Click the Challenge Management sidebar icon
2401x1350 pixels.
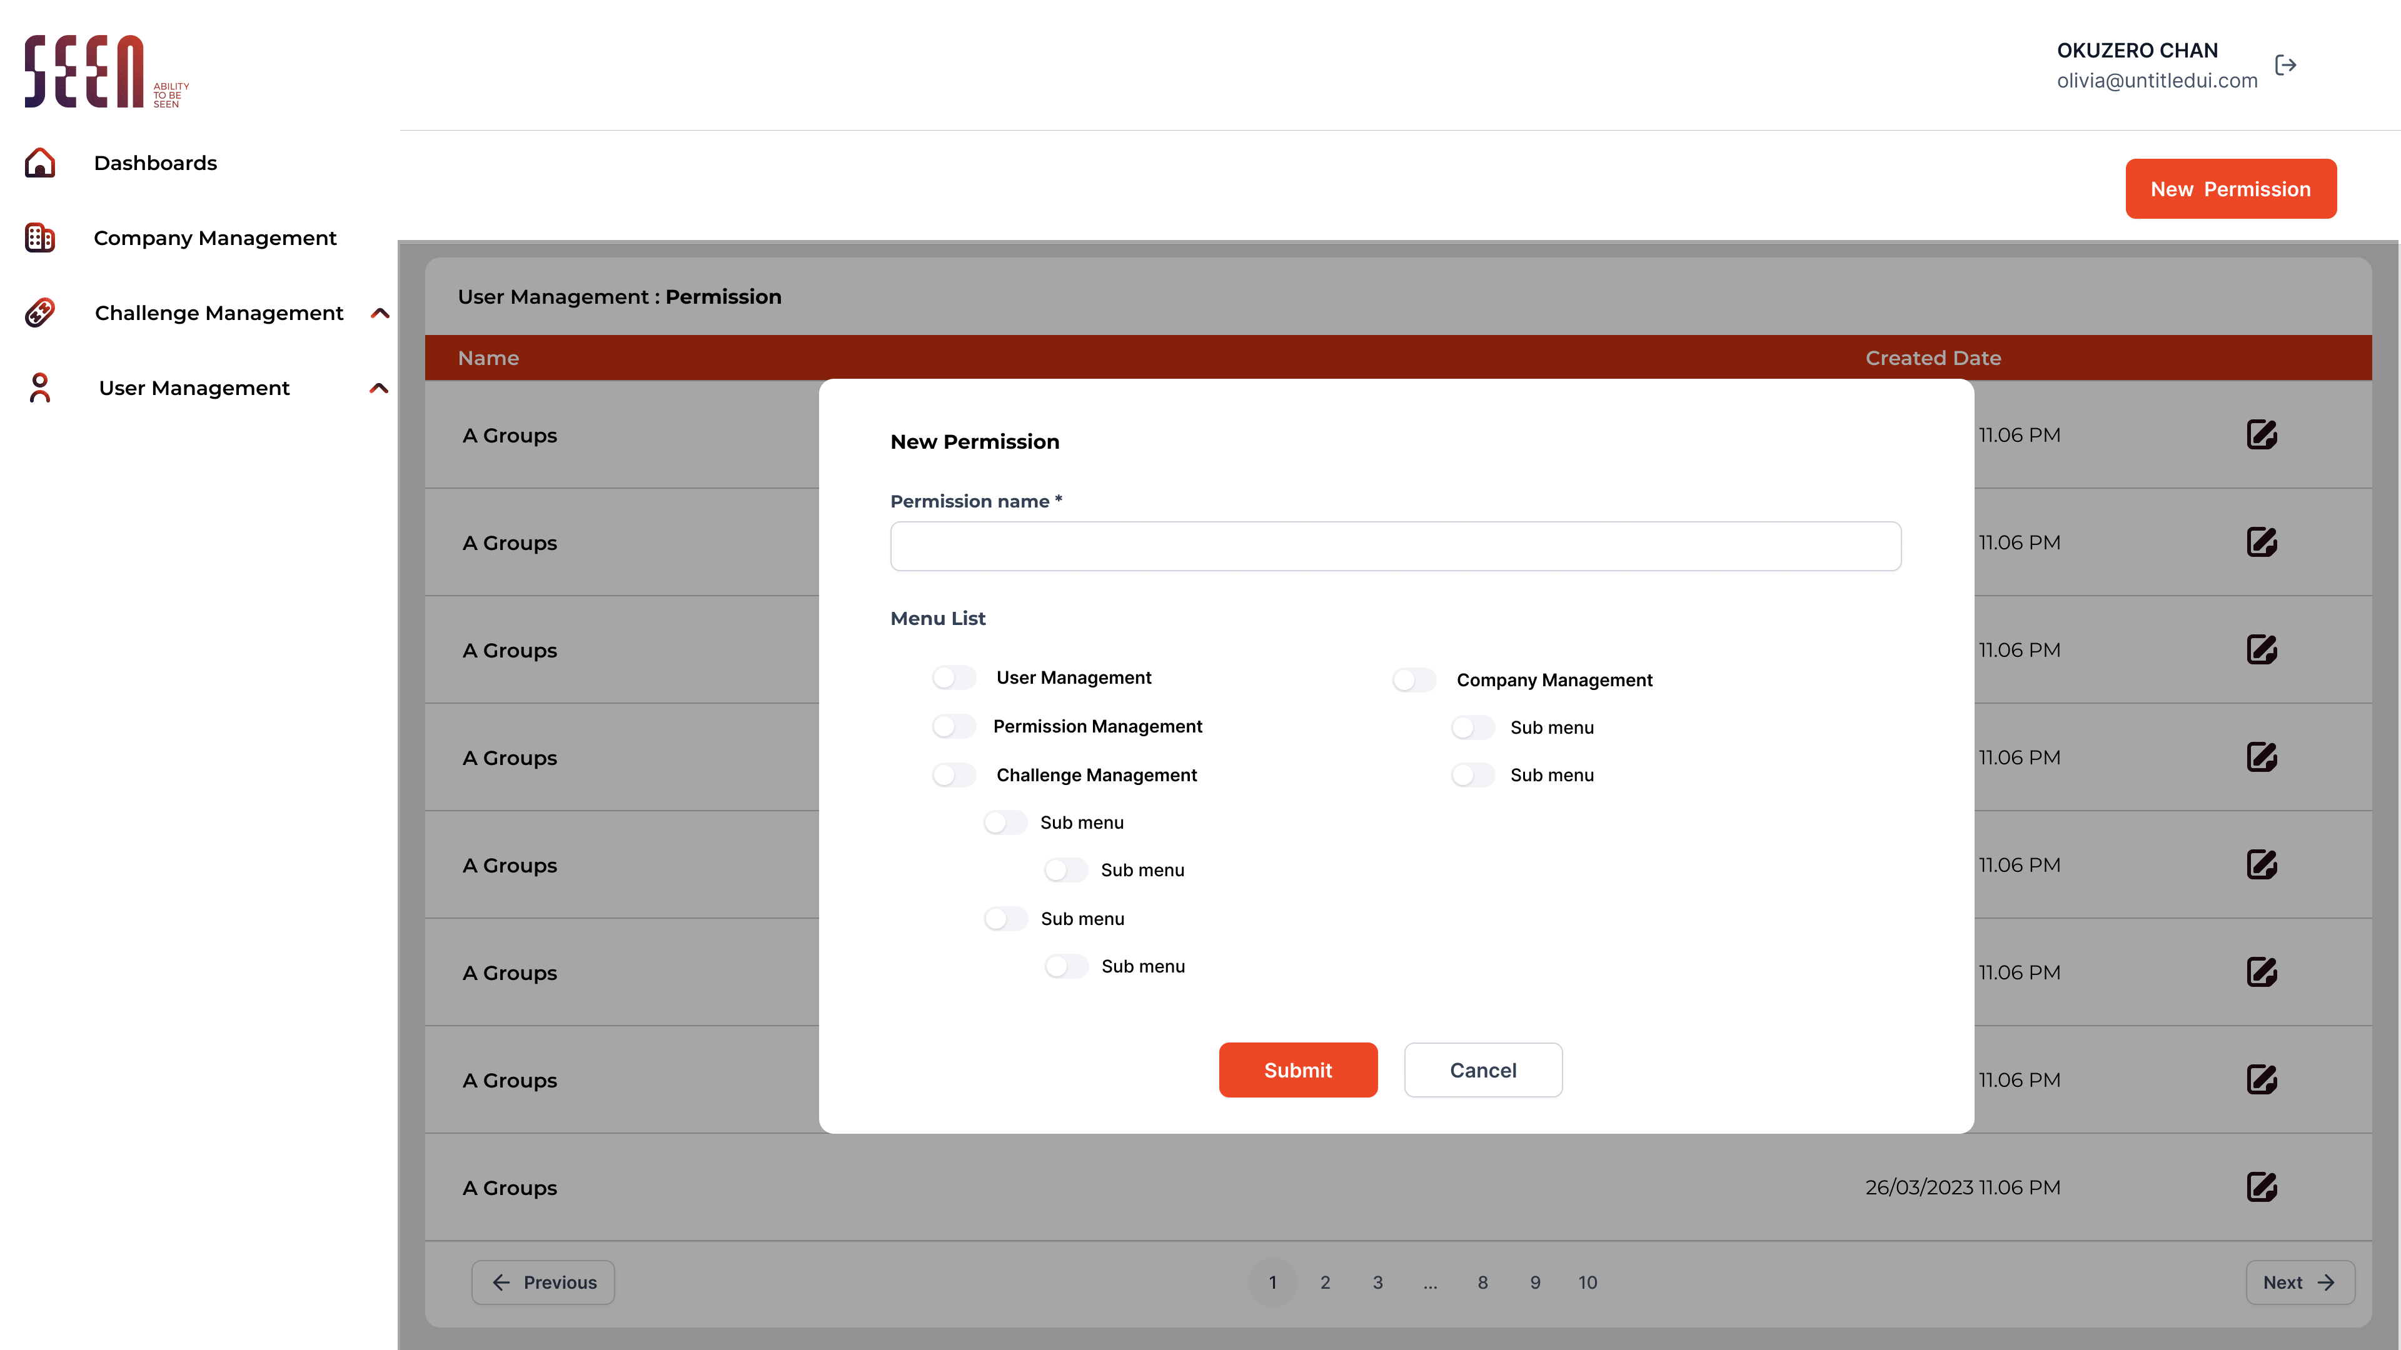point(39,313)
